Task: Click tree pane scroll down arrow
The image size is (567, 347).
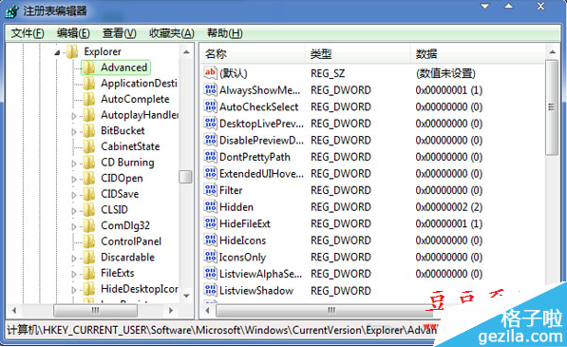Action: coord(186,296)
